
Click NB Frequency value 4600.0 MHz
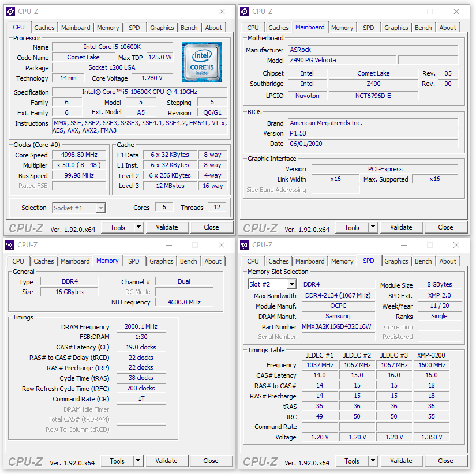click(x=184, y=302)
